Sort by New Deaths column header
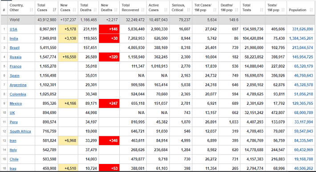Image resolution: width=316 pixels, height=172 pixels. tap(109, 8)
